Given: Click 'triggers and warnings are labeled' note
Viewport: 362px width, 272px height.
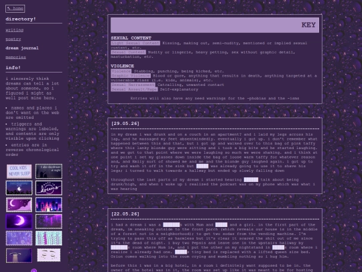Looking at the screenshot, I should (x=32, y=131).
